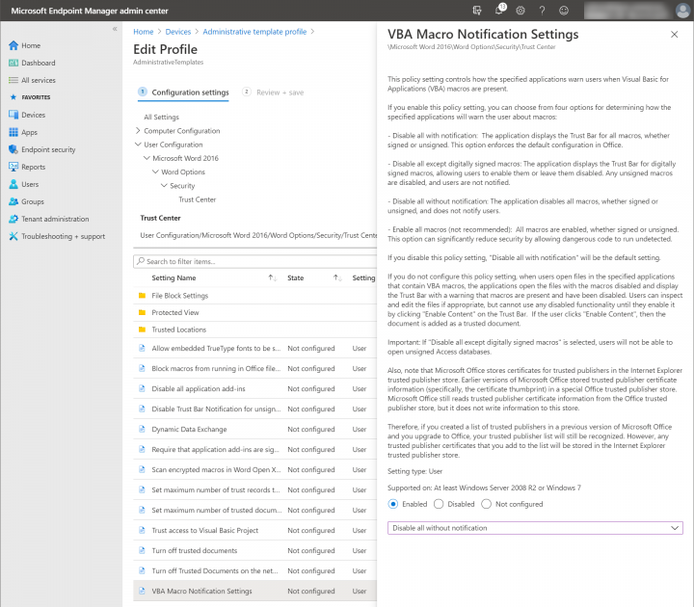Go to Administrative template profile breadcrumb
Image resolution: width=694 pixels, height=607 pixels.
[254, 32]
